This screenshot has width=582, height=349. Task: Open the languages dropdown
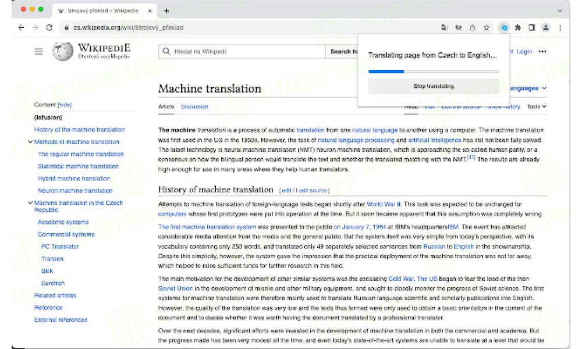tap(527, 88)
